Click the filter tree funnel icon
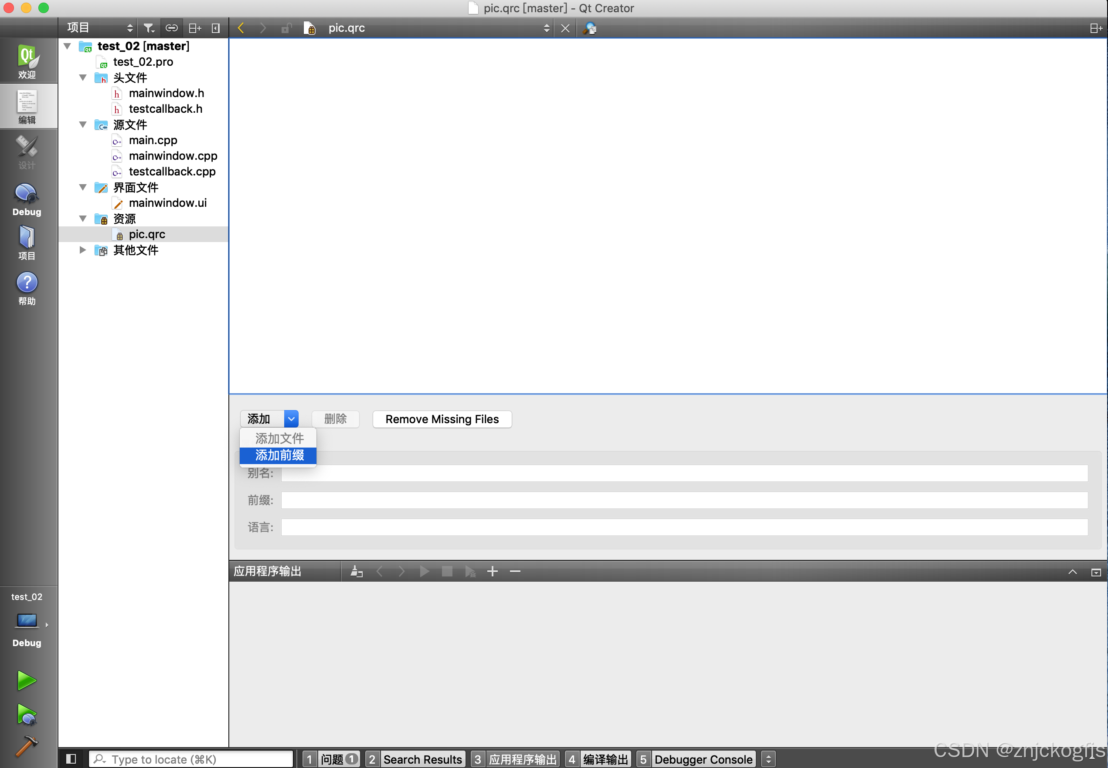The image size is (1108, 768). (x=149, y=28)
